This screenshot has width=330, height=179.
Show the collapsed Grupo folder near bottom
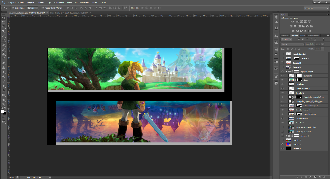(x=282, y=136)
